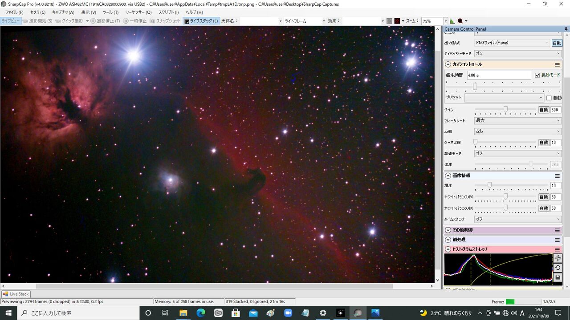Click the スナップショット button
This screenshot has width=570, height=320.
tap(166, 21)
